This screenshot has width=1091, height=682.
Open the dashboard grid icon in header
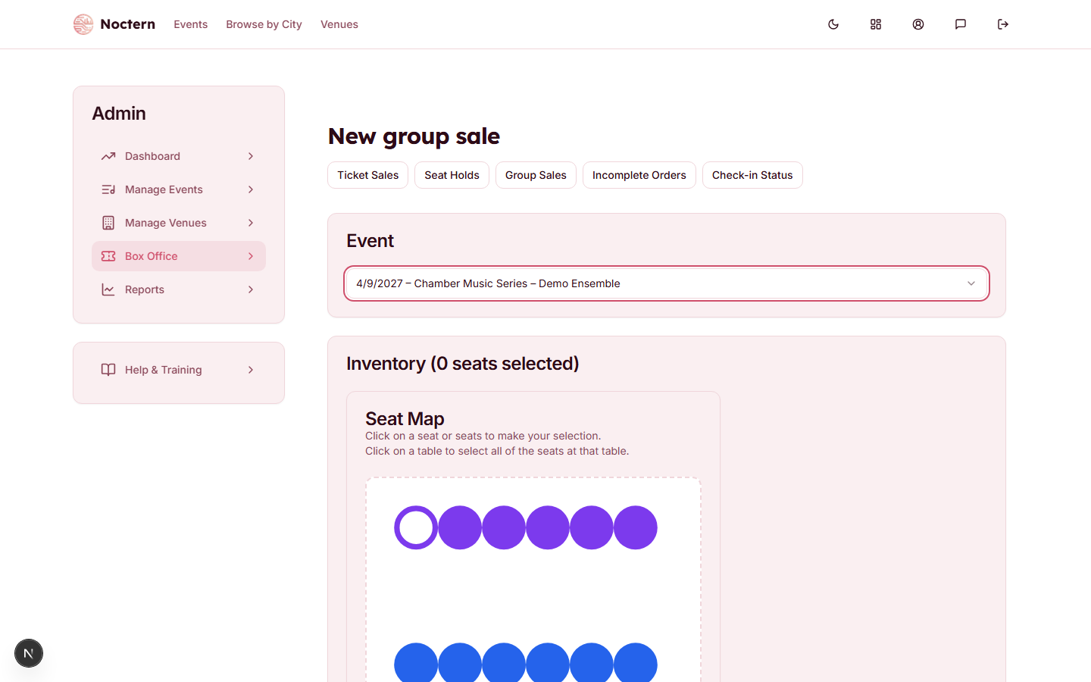click(876, 24)
